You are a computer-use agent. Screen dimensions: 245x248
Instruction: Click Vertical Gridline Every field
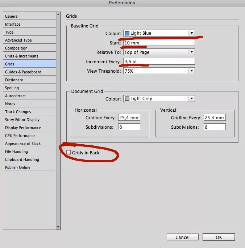215,117
